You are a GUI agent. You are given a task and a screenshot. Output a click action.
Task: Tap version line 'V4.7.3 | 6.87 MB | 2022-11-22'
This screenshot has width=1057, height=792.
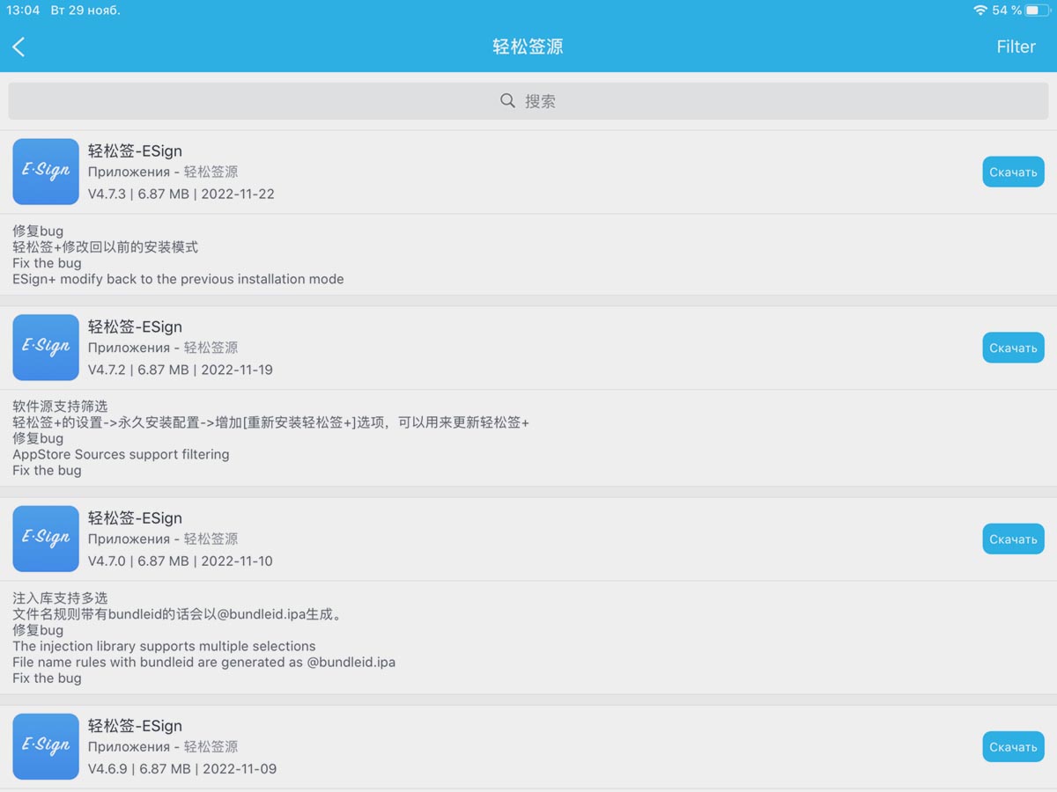coord(181,194)
